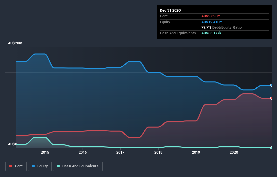Click the 2018 x-axis label
The height and width of the screenshot is (177, 277).
point(158,152)
